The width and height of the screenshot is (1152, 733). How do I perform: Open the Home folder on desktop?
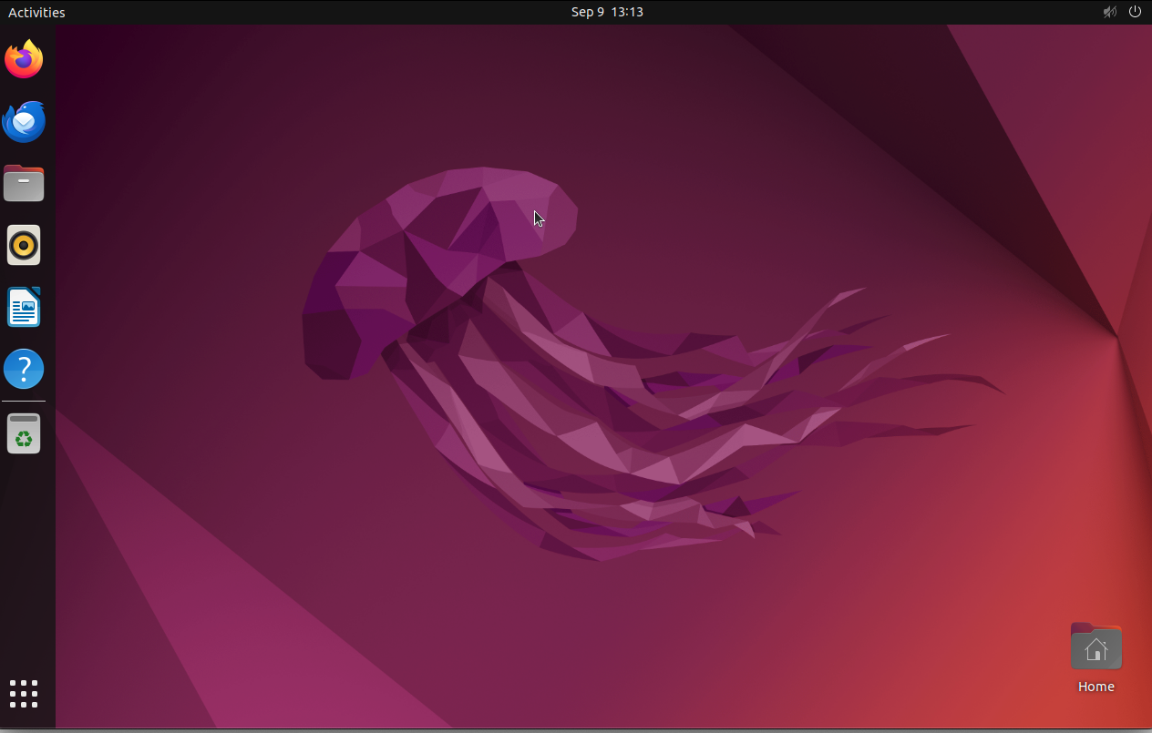coord(1095,658)
